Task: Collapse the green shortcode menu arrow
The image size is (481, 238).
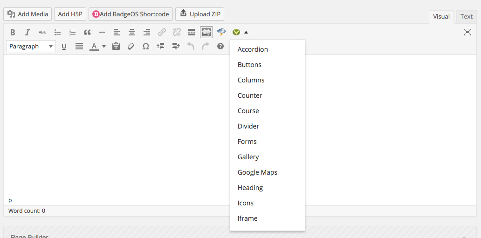Action: [246, 32]
